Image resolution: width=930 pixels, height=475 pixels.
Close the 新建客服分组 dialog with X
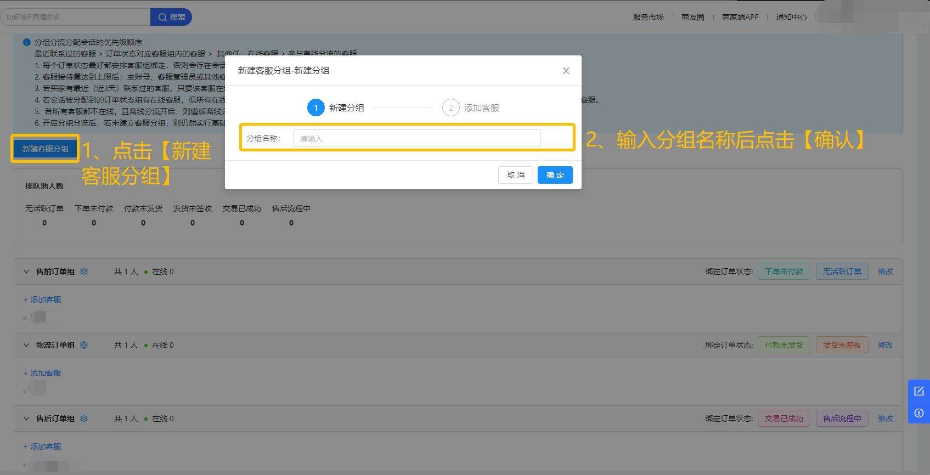566,71
